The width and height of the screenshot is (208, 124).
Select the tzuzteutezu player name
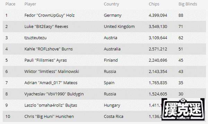tap(35, 38)
